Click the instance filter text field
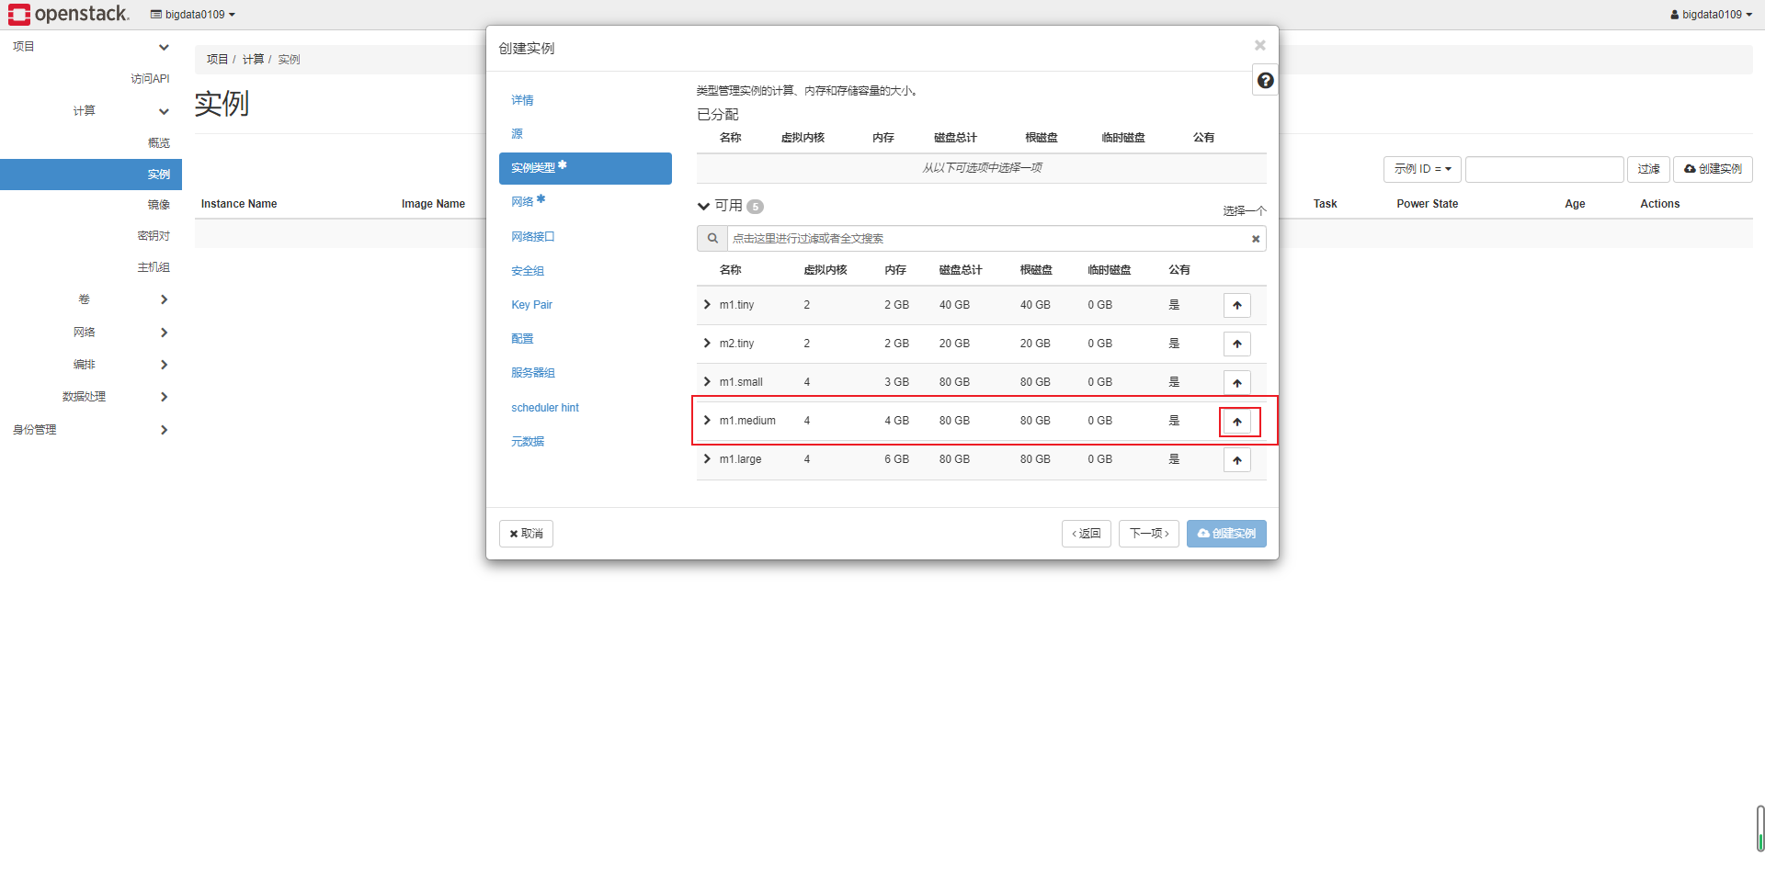Screen dimensions: 1765x869 click(x=1544, y=169)
